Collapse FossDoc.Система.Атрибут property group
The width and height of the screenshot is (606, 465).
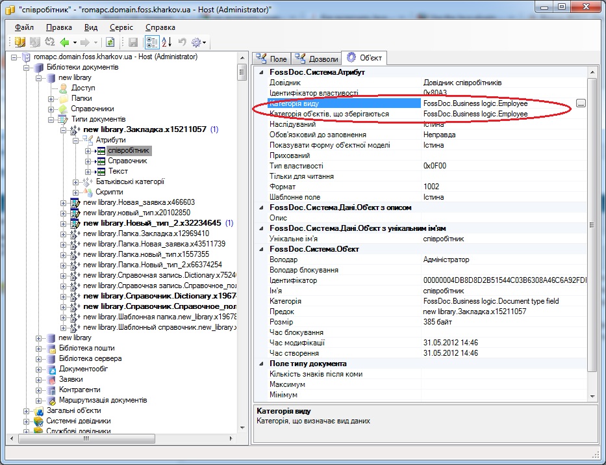tap(261, 72)
